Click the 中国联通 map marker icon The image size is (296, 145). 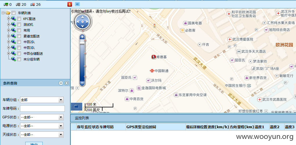152,71
